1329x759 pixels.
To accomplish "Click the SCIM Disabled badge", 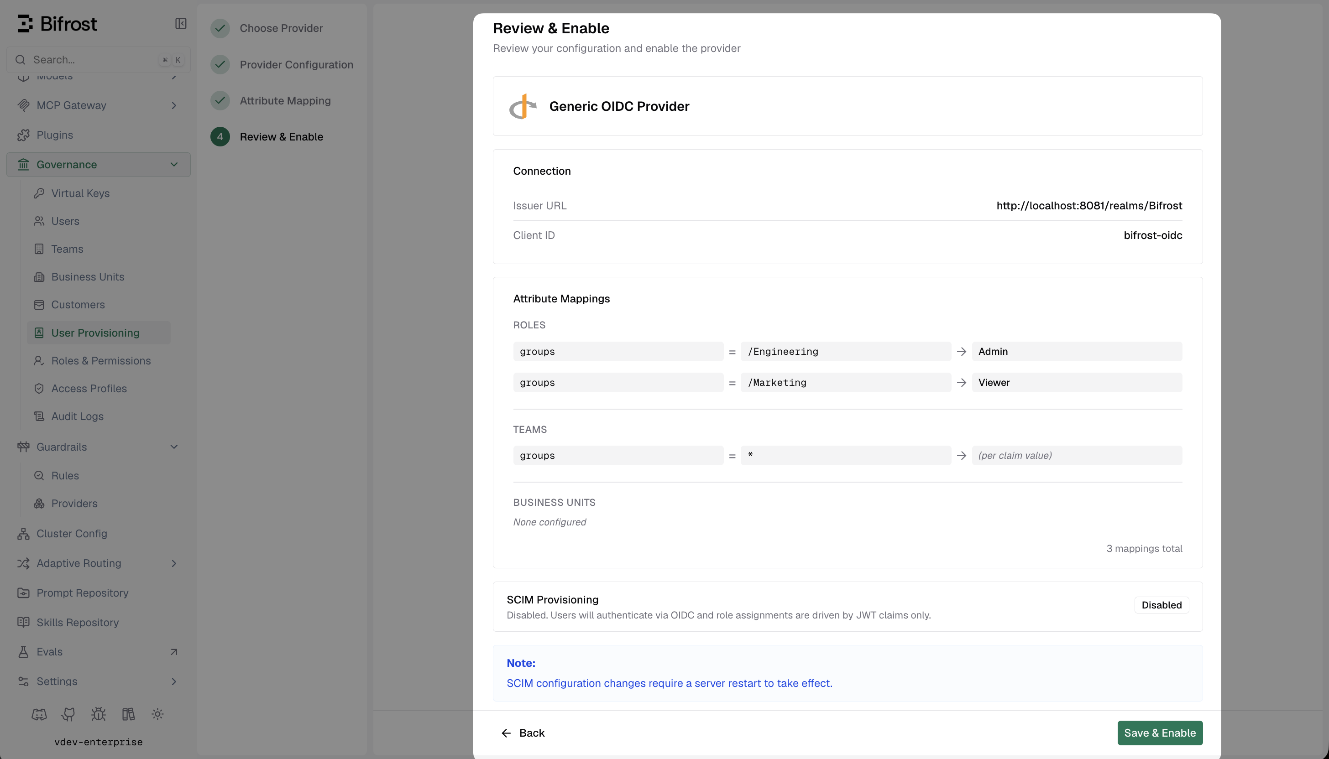I will 1162,605.
